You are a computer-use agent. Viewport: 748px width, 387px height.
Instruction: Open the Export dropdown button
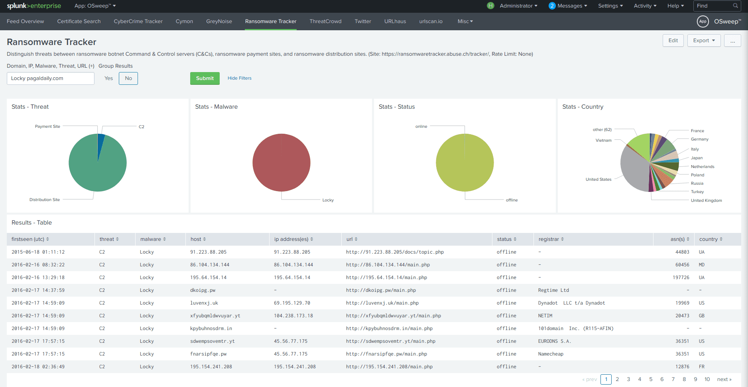[x=704, y=41]
